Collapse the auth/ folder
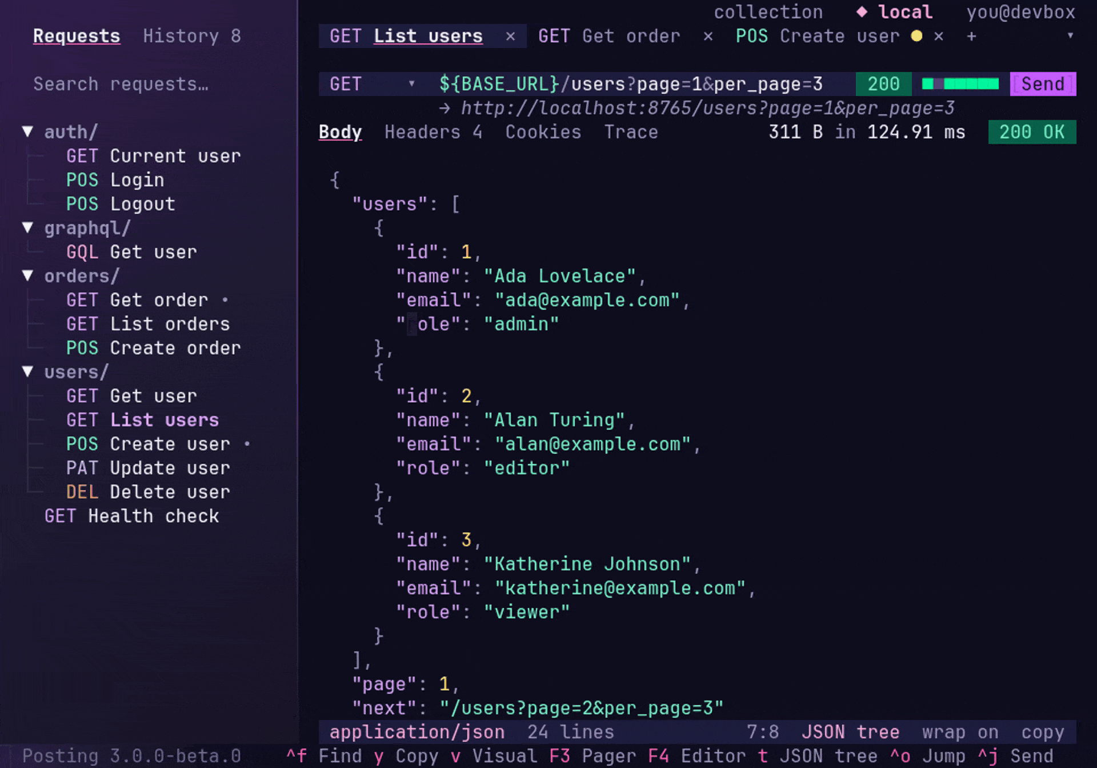 pyautogui.click(x=27, y=132)
